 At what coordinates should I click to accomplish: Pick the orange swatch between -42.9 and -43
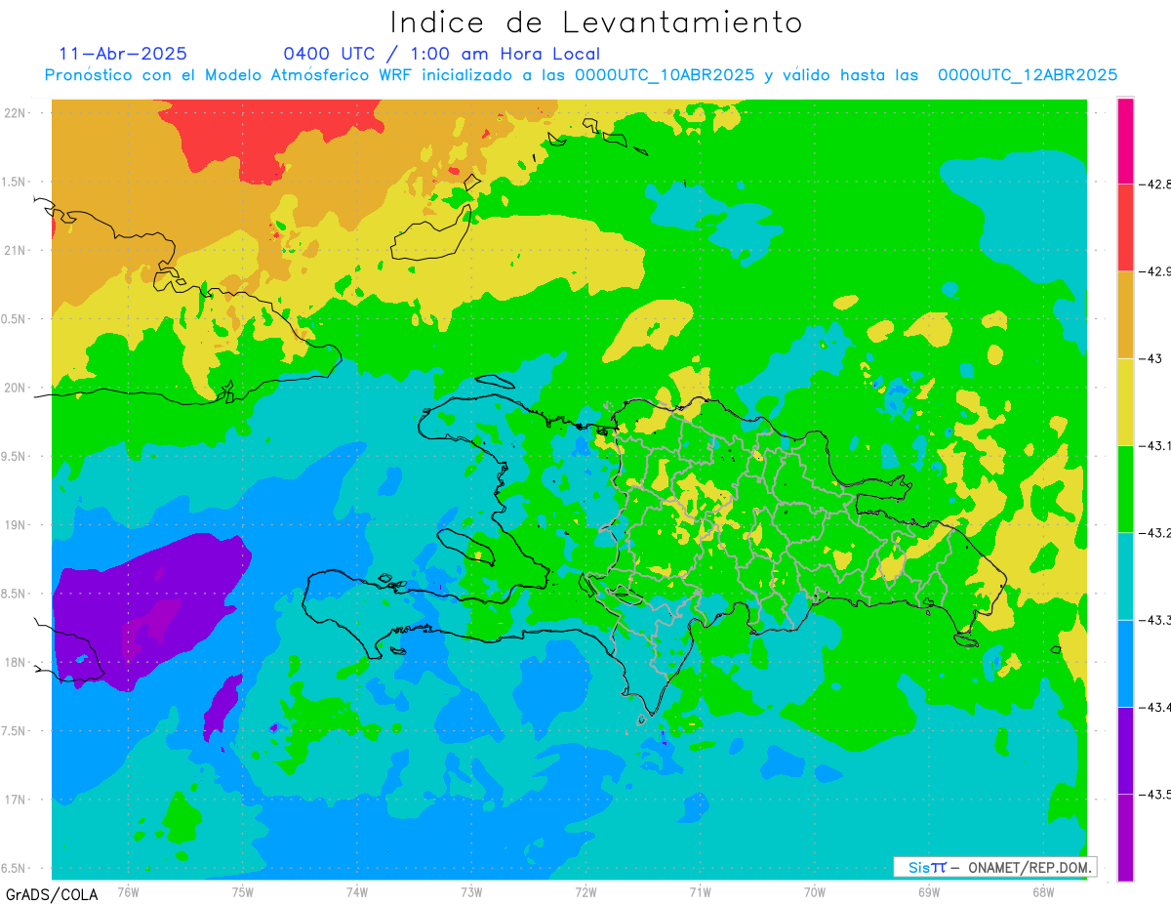click(x=1125, y=314)
